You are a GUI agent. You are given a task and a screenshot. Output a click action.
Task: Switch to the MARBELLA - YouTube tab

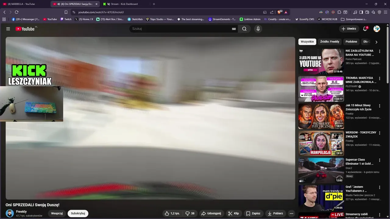[24, 4]
